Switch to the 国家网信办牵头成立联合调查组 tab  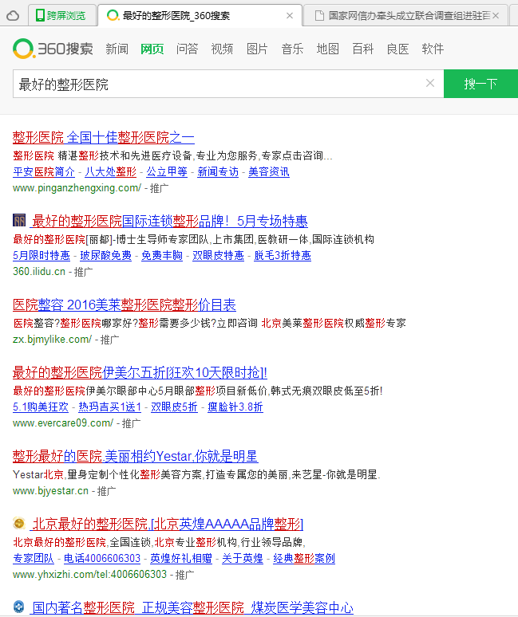coord(405,15)
